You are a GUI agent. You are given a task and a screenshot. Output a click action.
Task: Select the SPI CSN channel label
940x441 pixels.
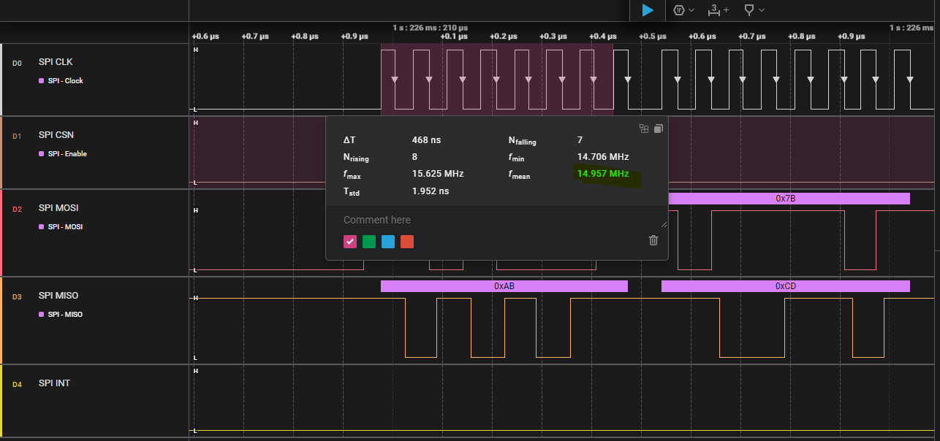56,135
